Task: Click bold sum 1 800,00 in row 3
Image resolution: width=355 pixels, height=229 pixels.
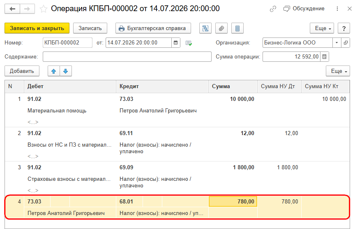Action: 244,168
